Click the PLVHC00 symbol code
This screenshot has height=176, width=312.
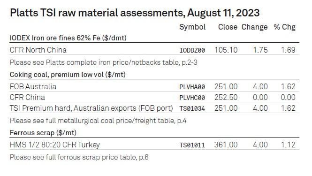[192, 98]
